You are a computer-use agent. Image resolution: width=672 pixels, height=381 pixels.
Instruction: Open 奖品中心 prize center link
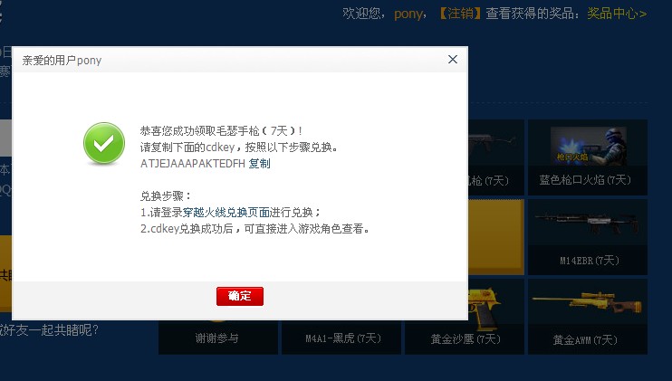coord(617,14)
